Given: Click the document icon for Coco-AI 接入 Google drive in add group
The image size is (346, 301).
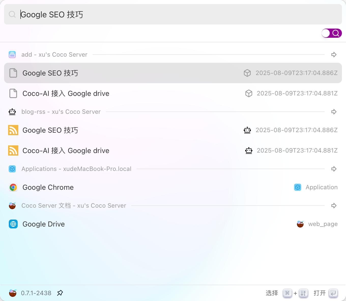Looking at the screenshot, I should click(13, 93).
